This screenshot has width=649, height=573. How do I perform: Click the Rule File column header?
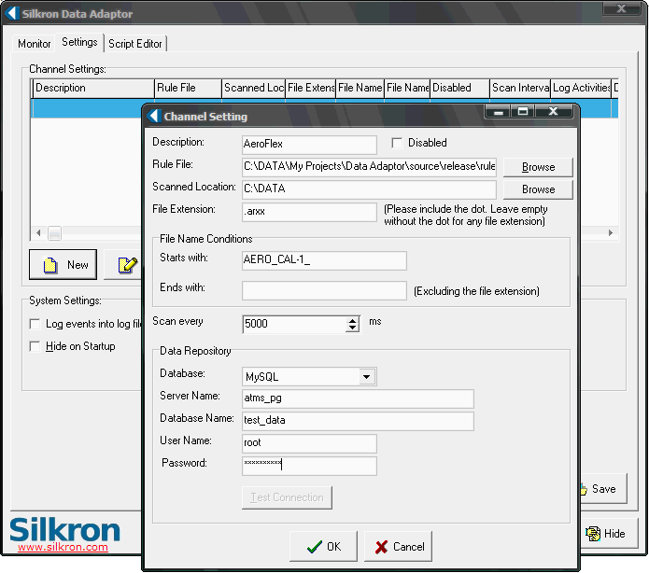point(188,88)
